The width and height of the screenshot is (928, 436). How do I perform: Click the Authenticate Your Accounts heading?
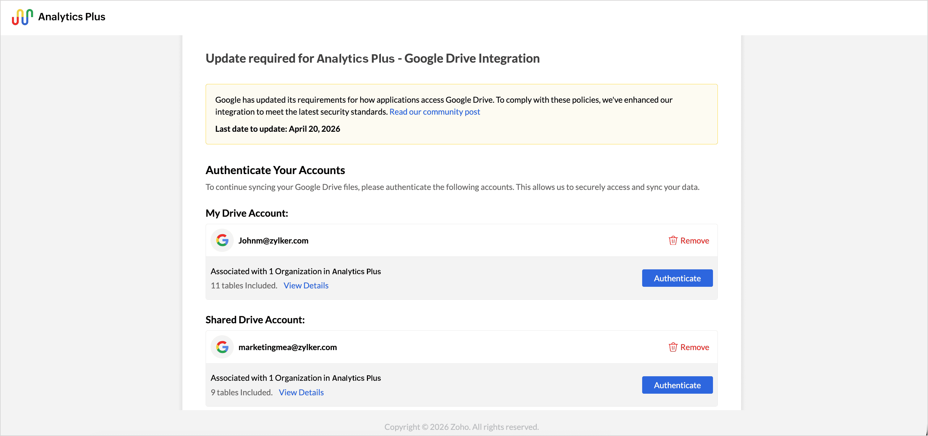(275, 170)
